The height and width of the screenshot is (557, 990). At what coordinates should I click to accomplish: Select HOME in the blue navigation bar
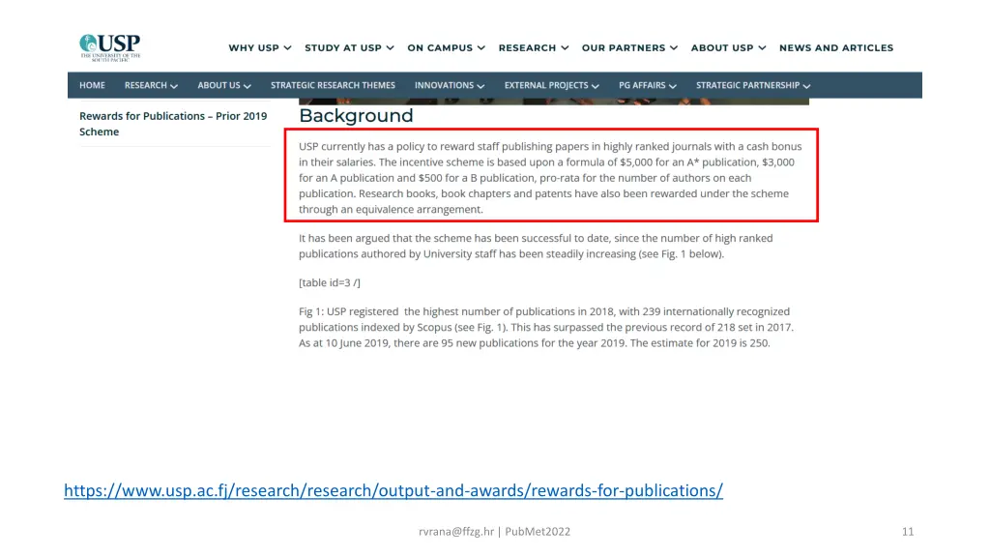pyautogui.click(x=92, y=85)
